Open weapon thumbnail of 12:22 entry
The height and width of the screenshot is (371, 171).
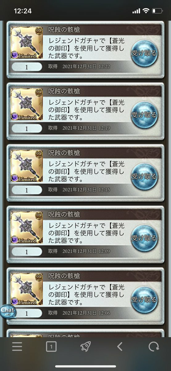coord(27,43)
